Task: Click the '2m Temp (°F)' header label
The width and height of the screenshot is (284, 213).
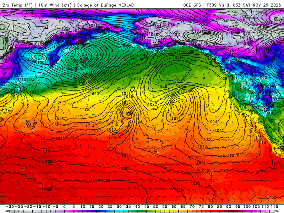Action: click(x=17, y=5)
